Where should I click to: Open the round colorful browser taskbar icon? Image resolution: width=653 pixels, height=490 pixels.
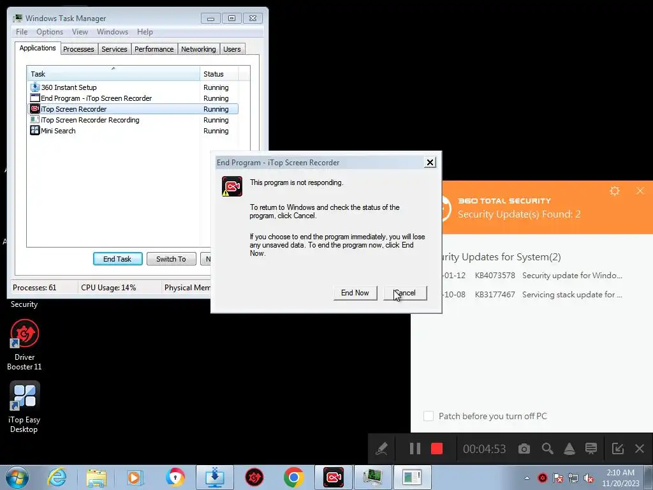175,477
